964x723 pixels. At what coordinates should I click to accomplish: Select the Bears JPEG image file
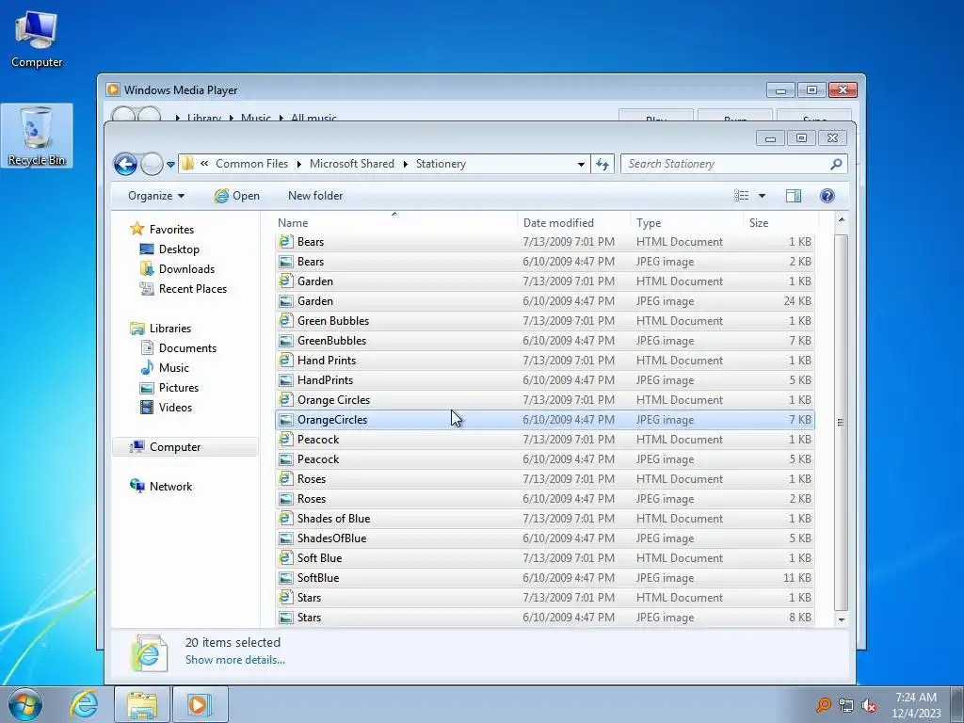pyautogui.click(x=545, y=262)
